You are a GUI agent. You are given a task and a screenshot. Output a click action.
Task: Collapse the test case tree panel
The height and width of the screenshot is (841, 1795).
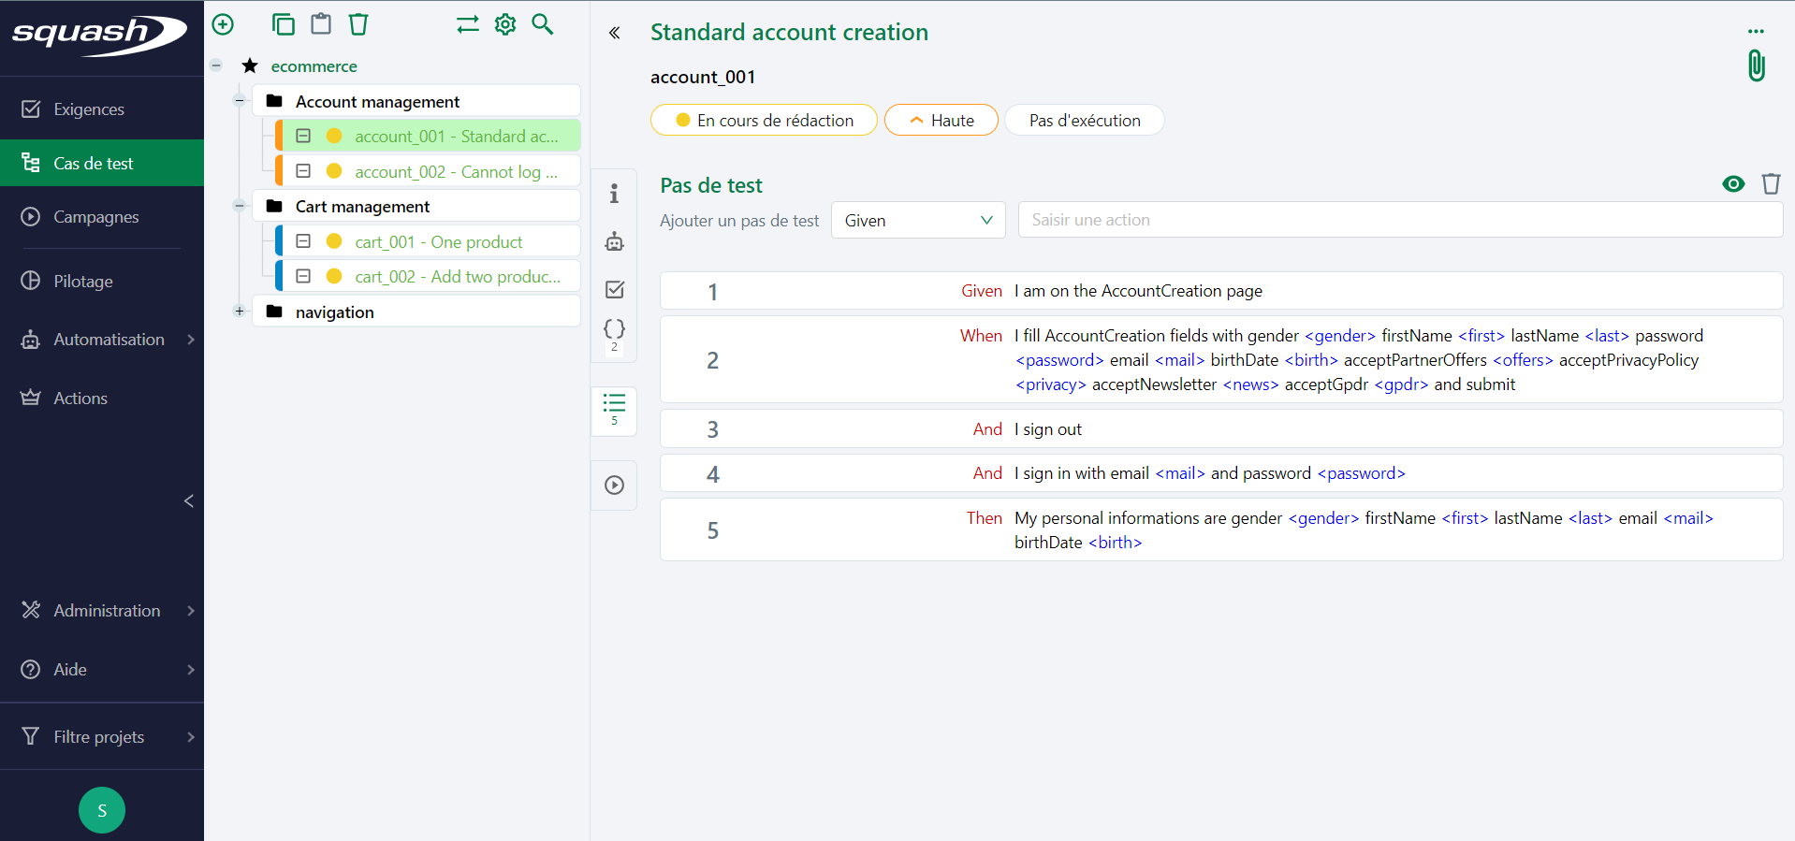click(x=615, y=34)
